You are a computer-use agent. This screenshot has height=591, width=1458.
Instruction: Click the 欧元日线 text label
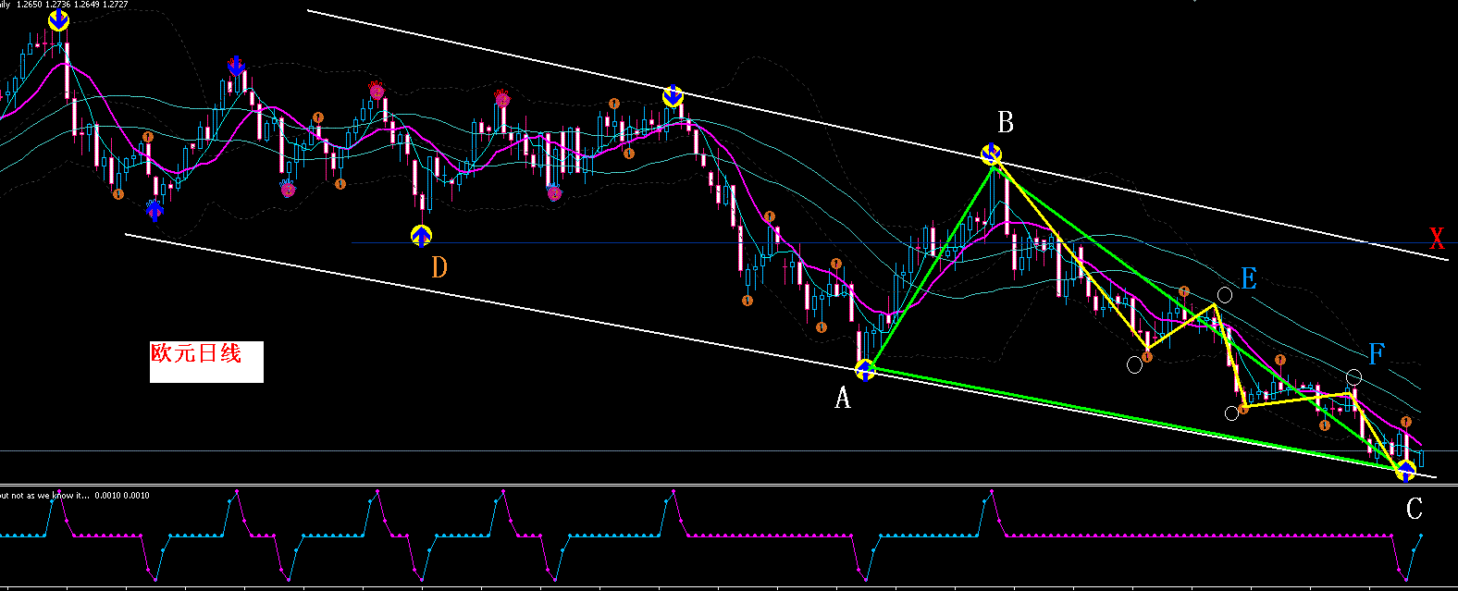(196, 353)
